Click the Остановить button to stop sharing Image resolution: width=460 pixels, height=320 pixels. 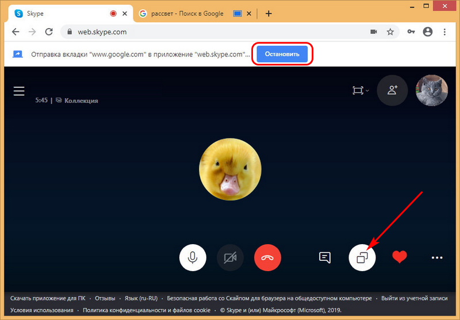282,54
